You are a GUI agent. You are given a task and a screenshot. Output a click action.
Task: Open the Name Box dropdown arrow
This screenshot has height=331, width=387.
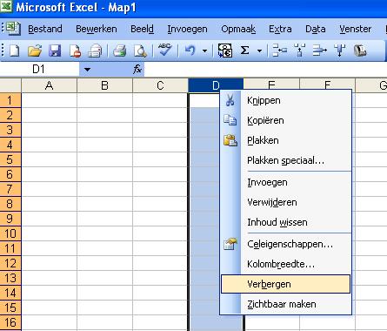tap(87, 70)
